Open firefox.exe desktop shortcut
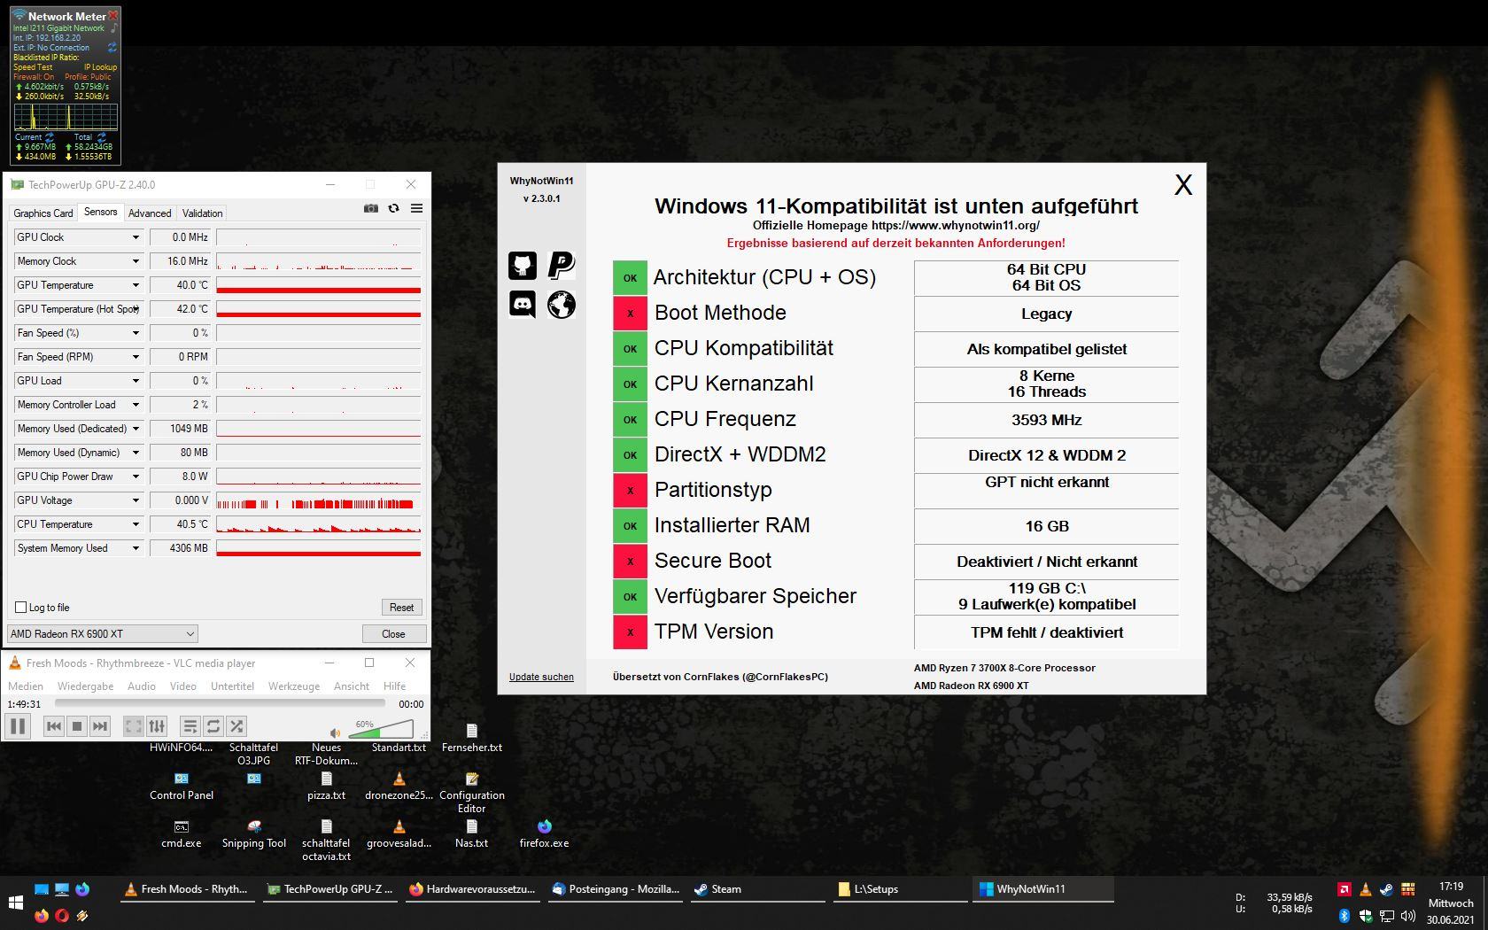Image resolution: width=1488 pixels, height=930 pixels. pyautogui.click(x=544, y=833)
